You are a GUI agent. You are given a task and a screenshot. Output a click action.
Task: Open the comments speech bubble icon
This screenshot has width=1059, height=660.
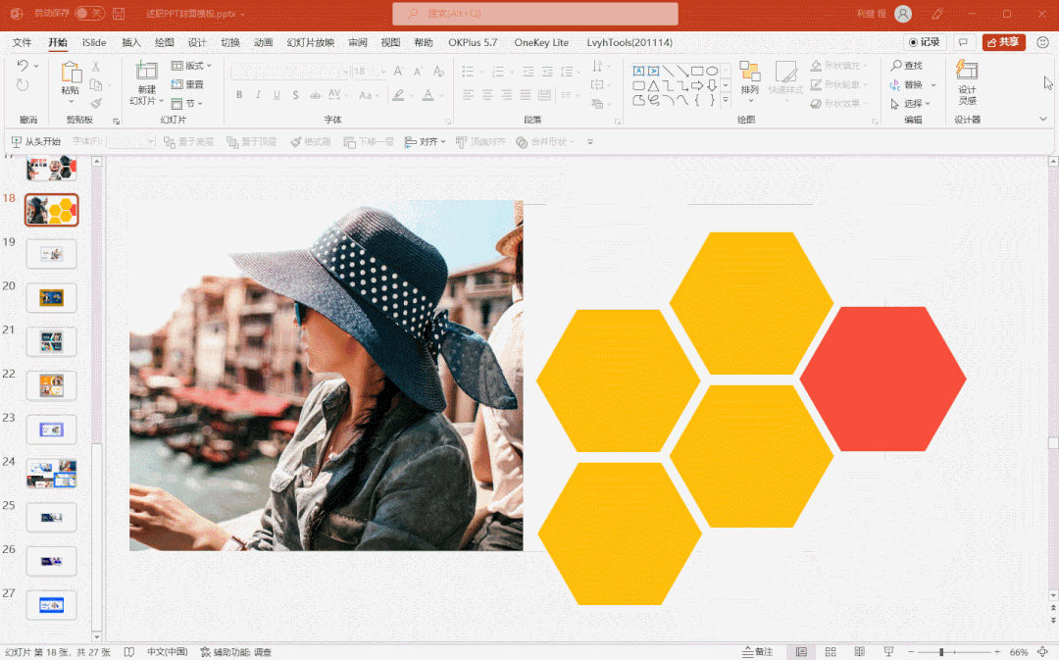pos(963,42)
